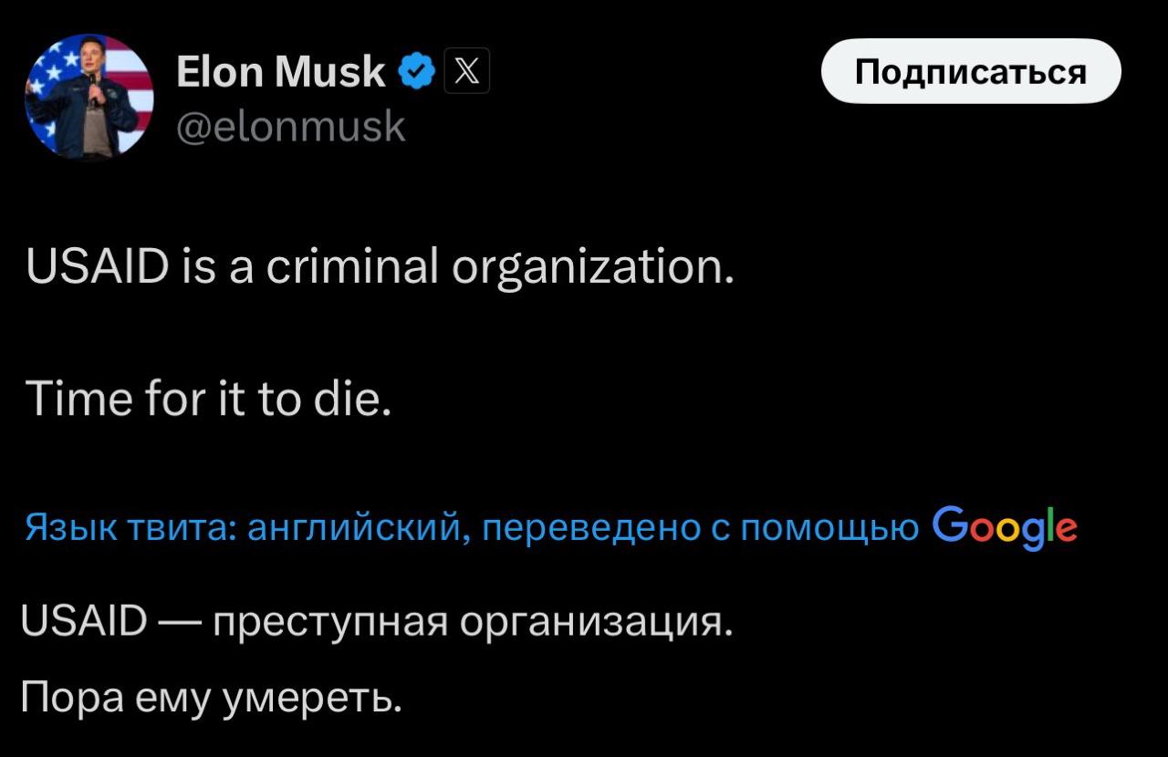Select the "Time for it to die." line

[x=209, y=399]
